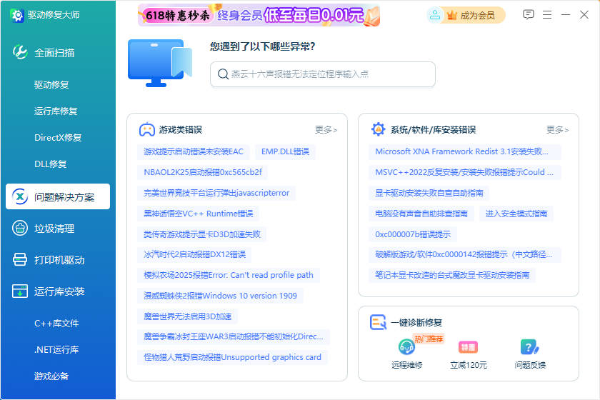The width and height of the screenshot is (600, 400).
Task: Go to C++库文件 in the sidebar
Action: coord(56,323)
